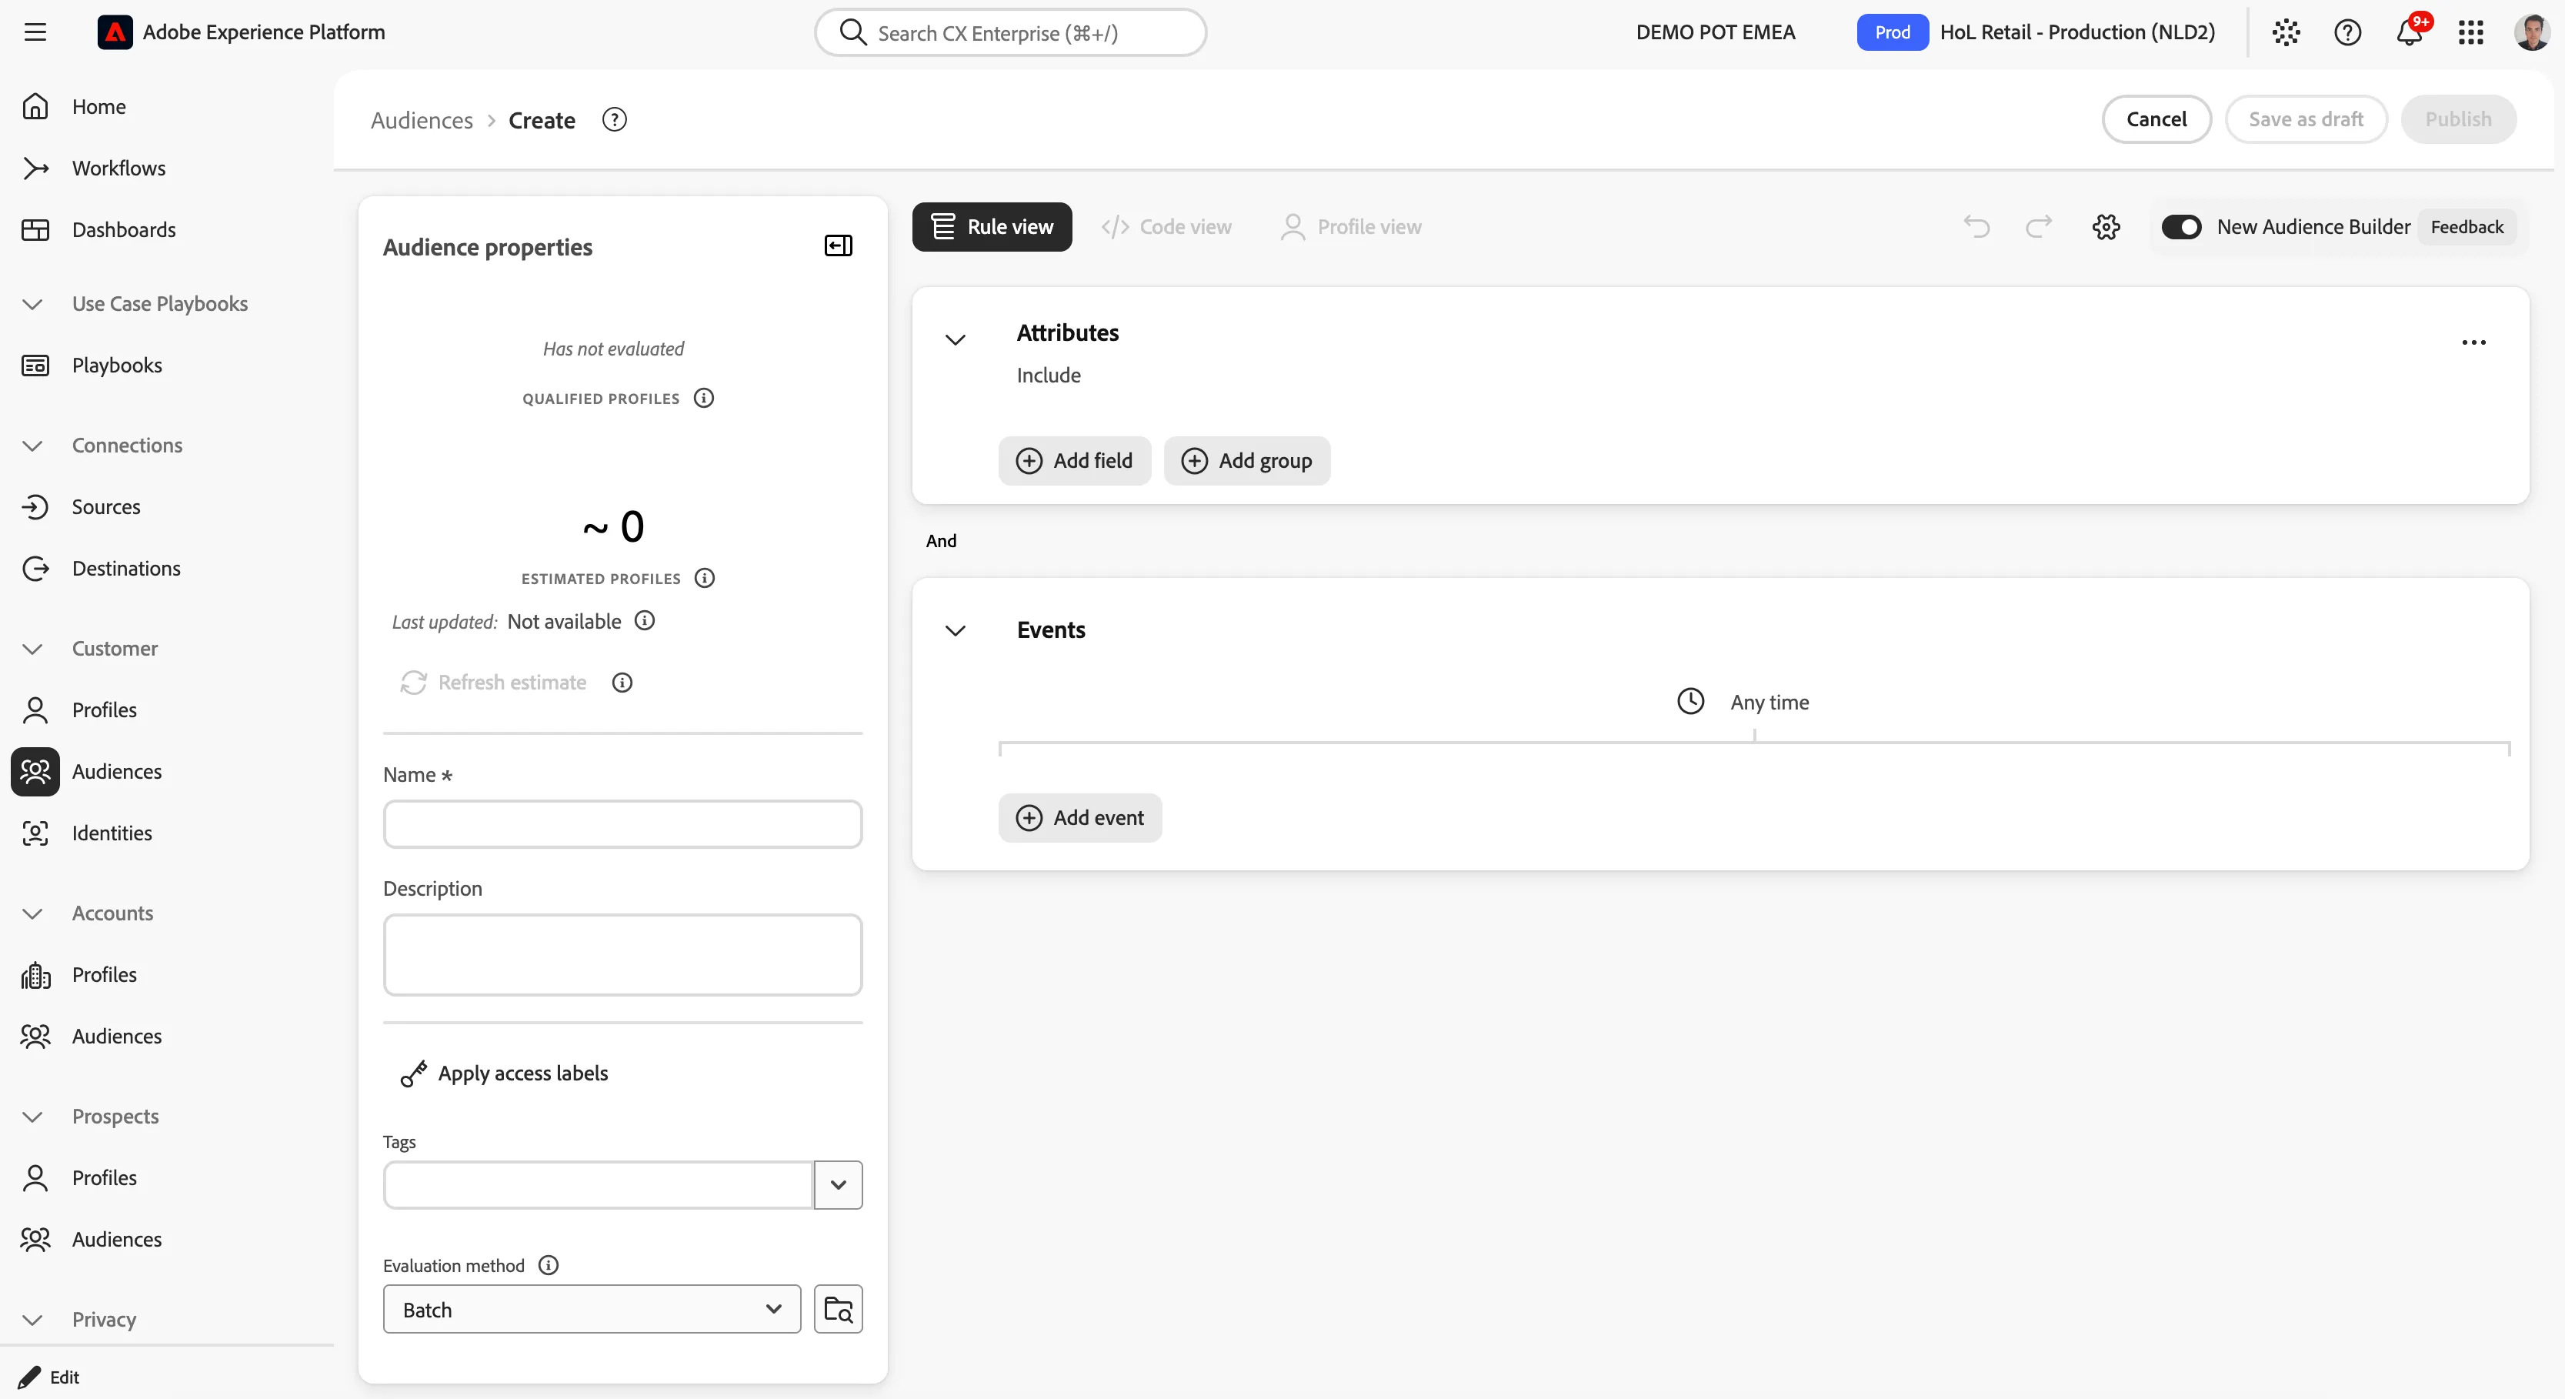Toggle New Audience Builder switch
Screen dimensions: 2565x1399
click(x=2180, y=227)
